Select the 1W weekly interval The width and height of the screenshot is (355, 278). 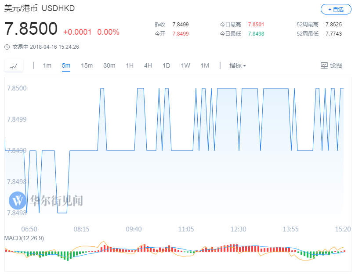185,65
